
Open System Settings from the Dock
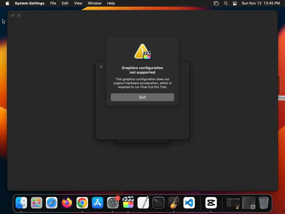point(113,203)
